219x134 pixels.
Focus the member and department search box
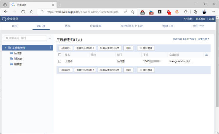coord(25,38)
